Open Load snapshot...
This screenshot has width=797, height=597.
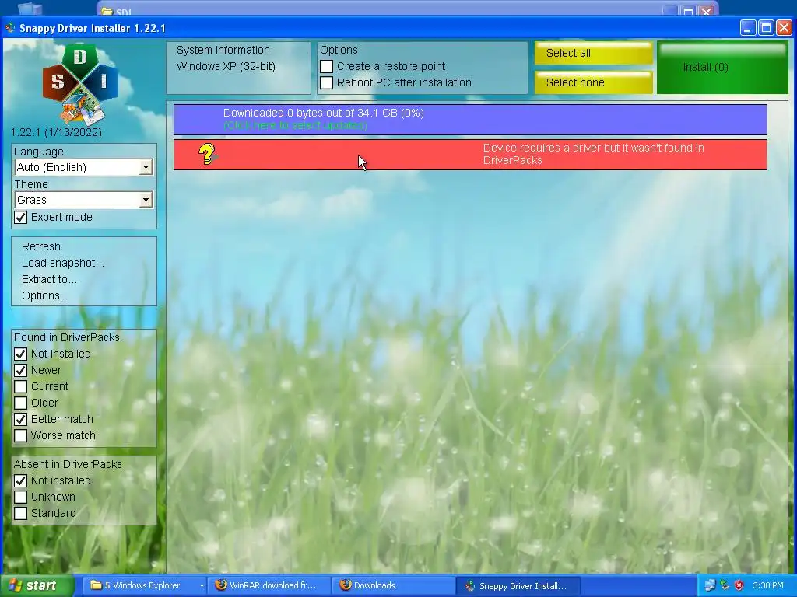62,263
